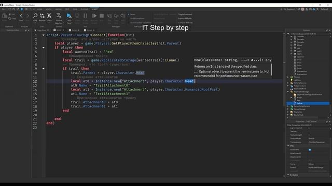Click the Filter Properties search field
332x186 pixels.
(307, 125)
